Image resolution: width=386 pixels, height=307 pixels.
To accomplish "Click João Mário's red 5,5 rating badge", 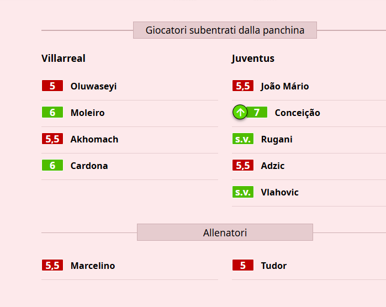I will coord(243,86).
